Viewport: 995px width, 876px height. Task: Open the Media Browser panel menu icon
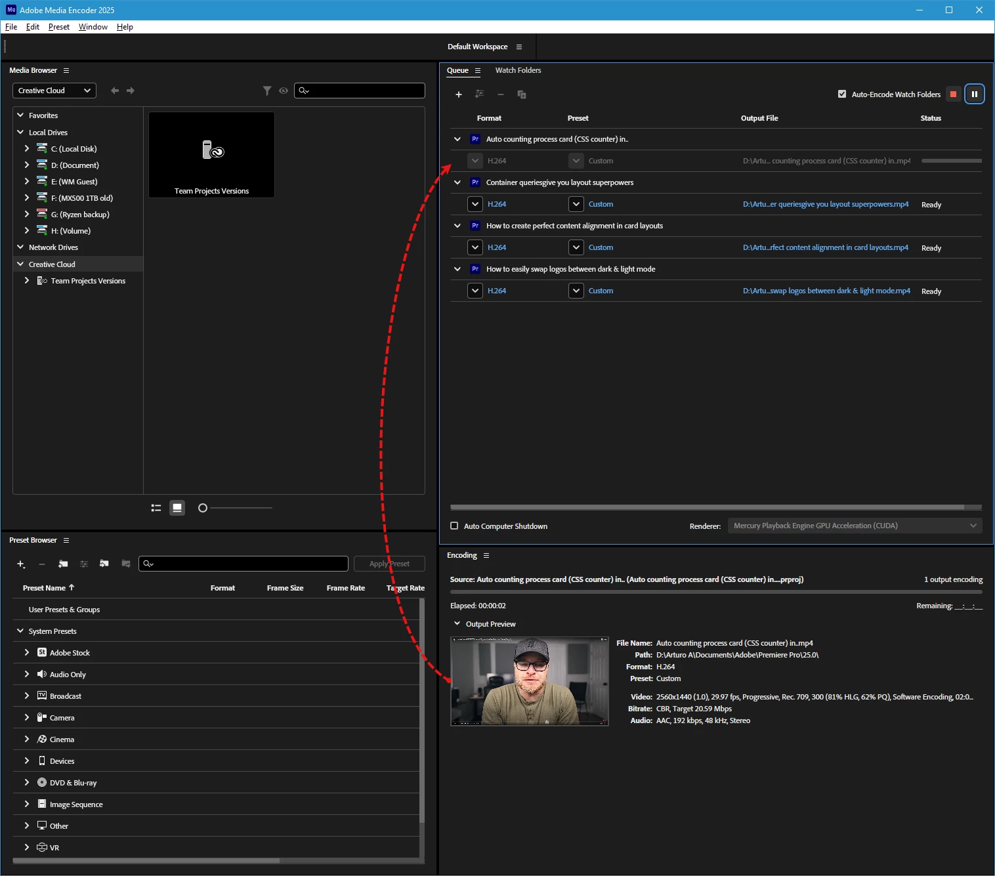66,71
